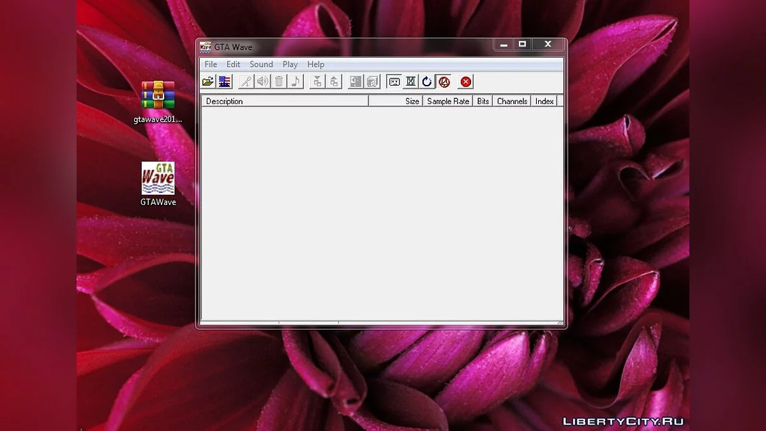Viewport: 766px width, 431px height.
Task: Click the speaker toolbar icon
Action: click(262, 82)
